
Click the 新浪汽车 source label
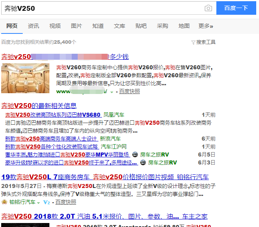[x=110, y=139]
